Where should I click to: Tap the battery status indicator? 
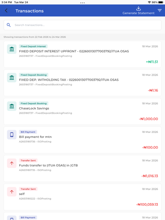[161, 2]
